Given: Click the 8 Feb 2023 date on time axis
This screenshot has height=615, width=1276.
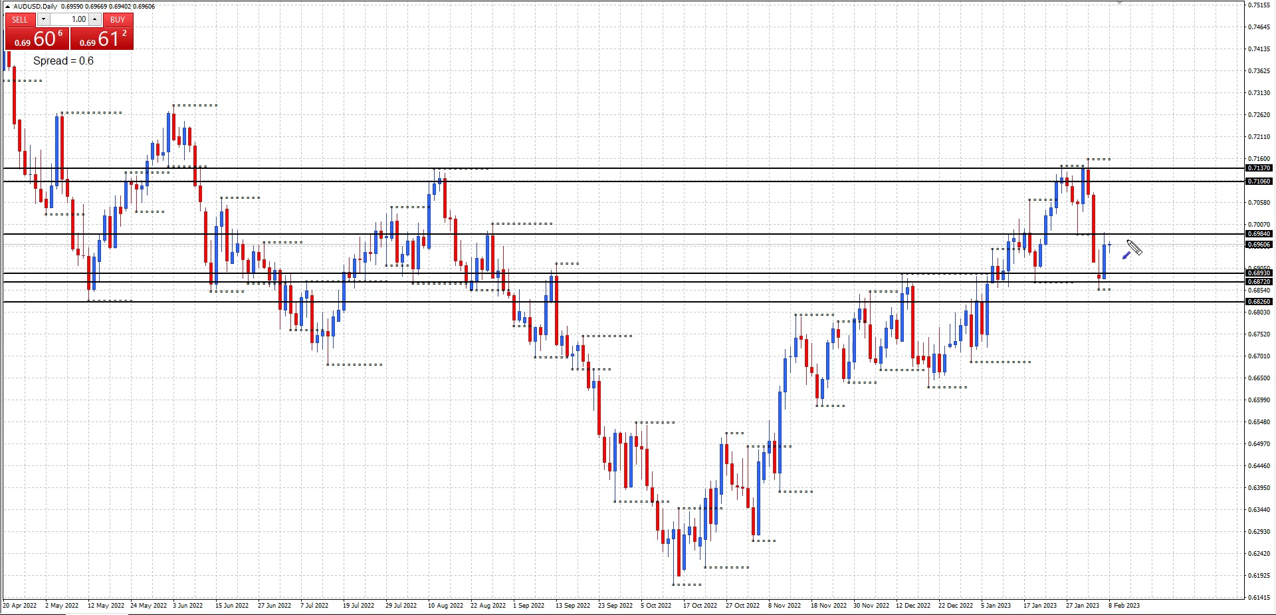Looking at the screenshot, I should [1123, 606].
